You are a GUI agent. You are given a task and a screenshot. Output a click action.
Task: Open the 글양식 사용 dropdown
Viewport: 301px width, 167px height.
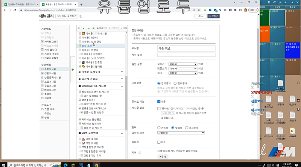click(x=181, y=133)
